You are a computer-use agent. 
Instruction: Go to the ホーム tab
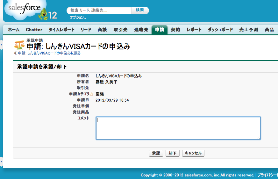pos(14,30)
